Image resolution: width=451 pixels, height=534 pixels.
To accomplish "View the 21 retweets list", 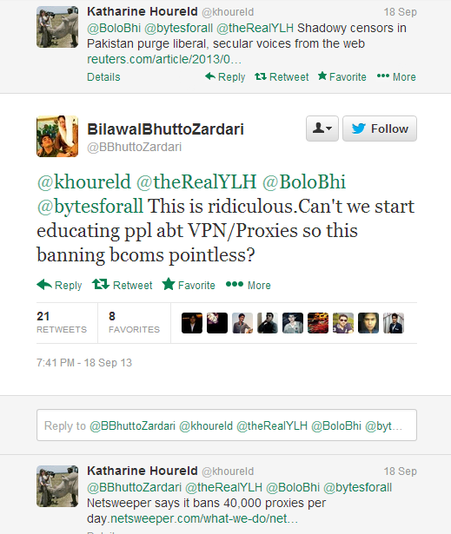I will click(x=62, y=322).
